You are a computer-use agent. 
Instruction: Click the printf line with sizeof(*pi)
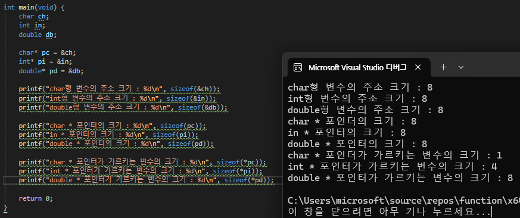pos(141,171)
